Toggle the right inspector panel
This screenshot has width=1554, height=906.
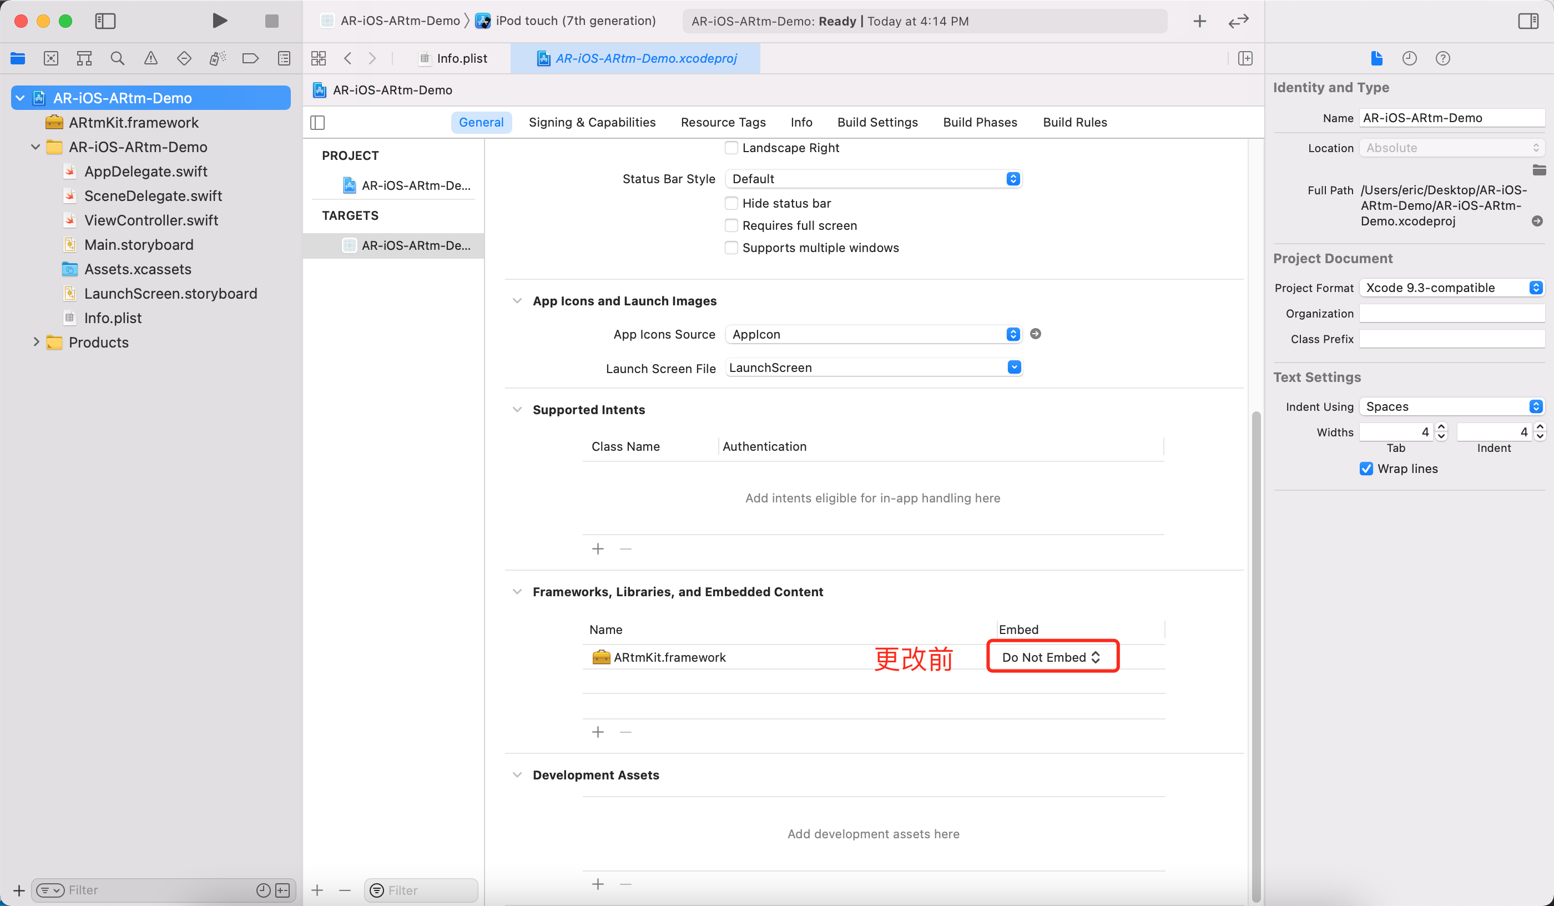point(1528,21)
